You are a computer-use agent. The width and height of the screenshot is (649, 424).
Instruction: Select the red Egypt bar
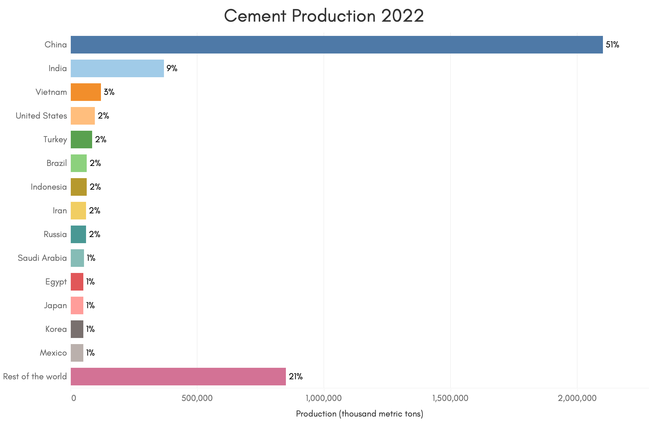pyautogui.click(x=77, y=282)
